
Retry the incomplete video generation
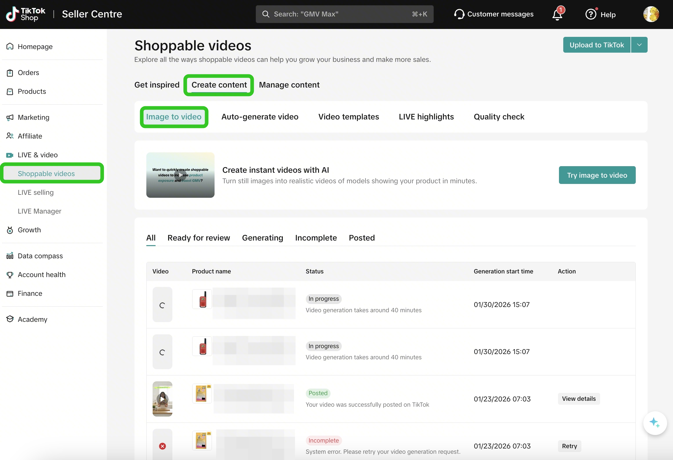[x=569, y=446]
